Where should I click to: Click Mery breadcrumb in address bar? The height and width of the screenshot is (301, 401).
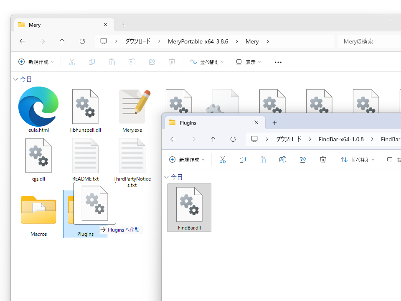(x=252, y=41)
